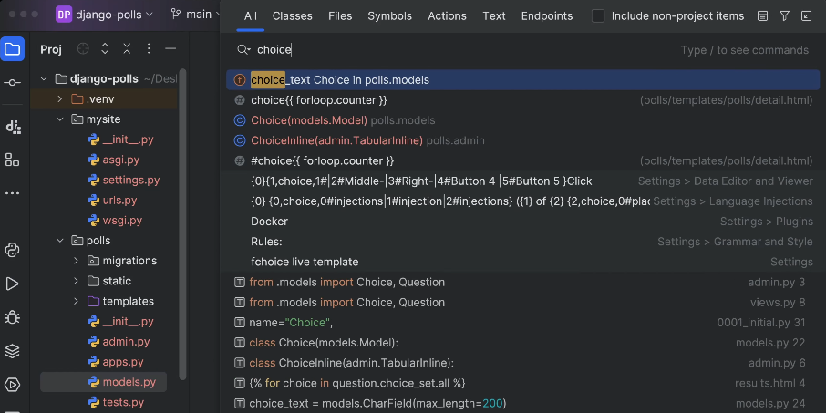826x413 pixels.
Task: Open results.html 4 for-loop result
Action: [x=523, y=383]
